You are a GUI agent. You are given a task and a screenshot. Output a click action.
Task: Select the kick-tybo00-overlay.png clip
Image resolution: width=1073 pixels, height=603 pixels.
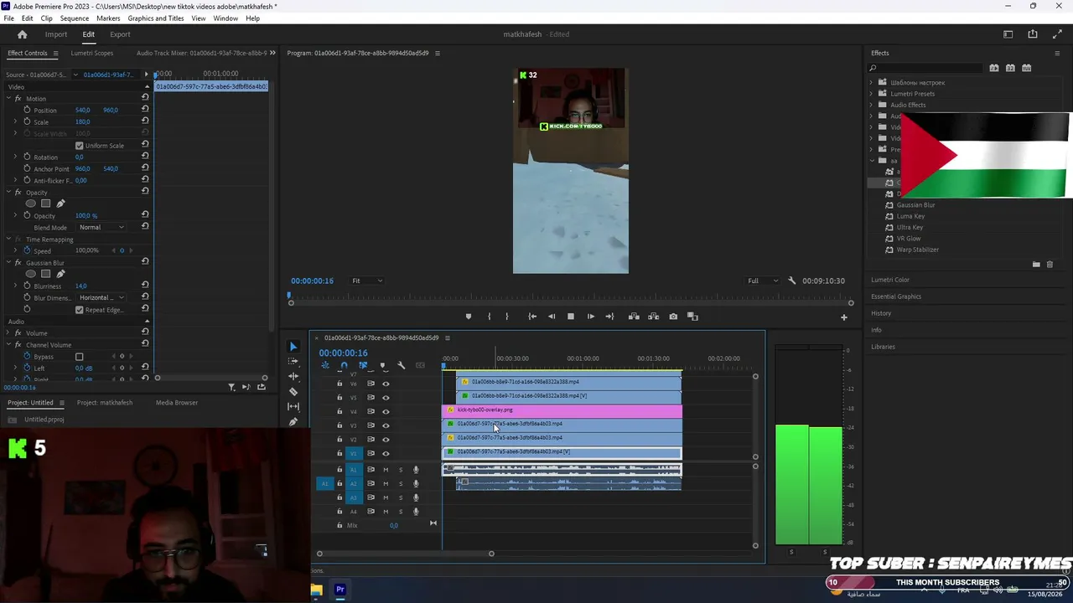point(562,410)
